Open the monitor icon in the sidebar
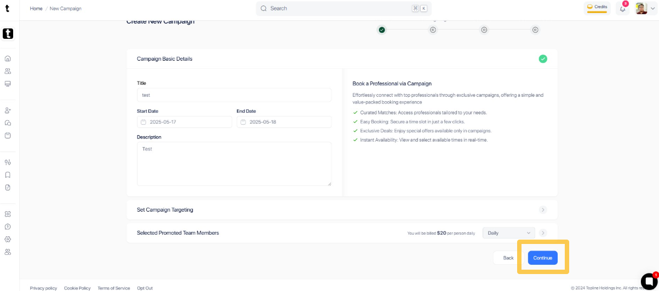 (x=8, y=84)
